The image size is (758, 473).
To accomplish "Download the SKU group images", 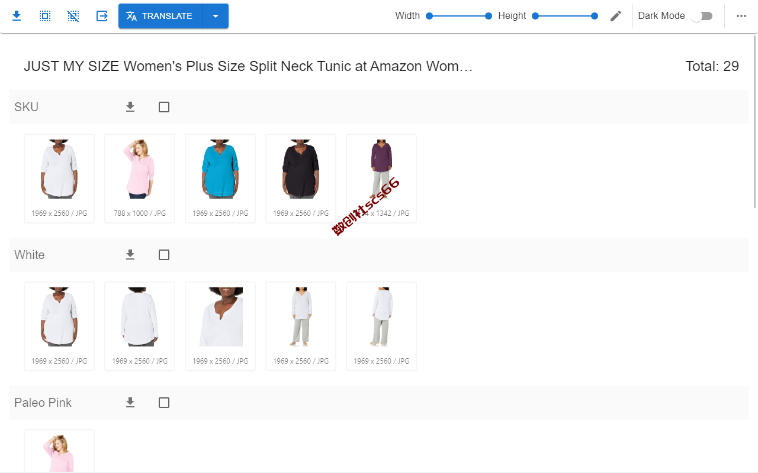I will tap(130, 107).
